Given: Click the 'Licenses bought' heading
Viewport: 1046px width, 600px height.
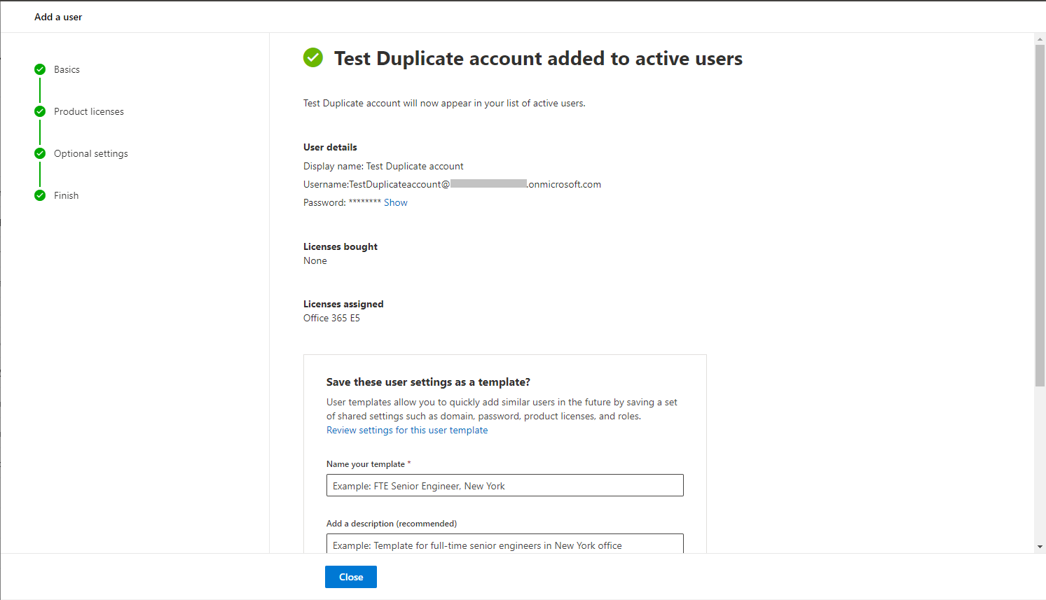Looking at the screenshot, I should point(340,246).
